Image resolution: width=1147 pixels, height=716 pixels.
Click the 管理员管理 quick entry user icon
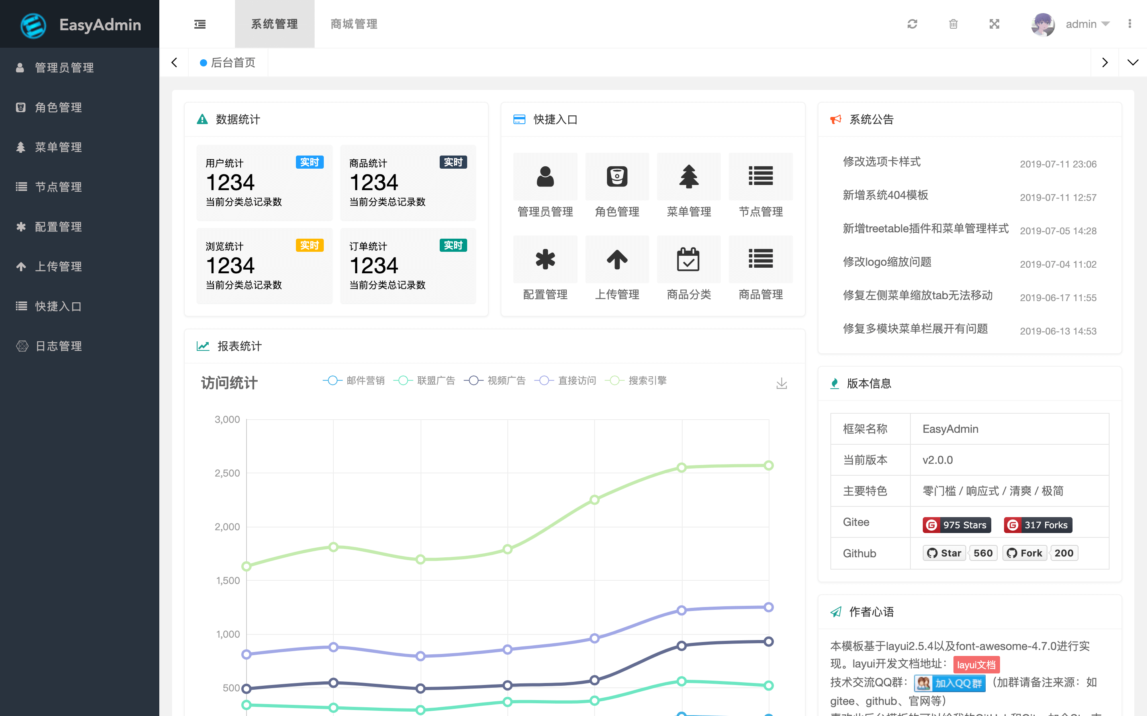[545, 177]
